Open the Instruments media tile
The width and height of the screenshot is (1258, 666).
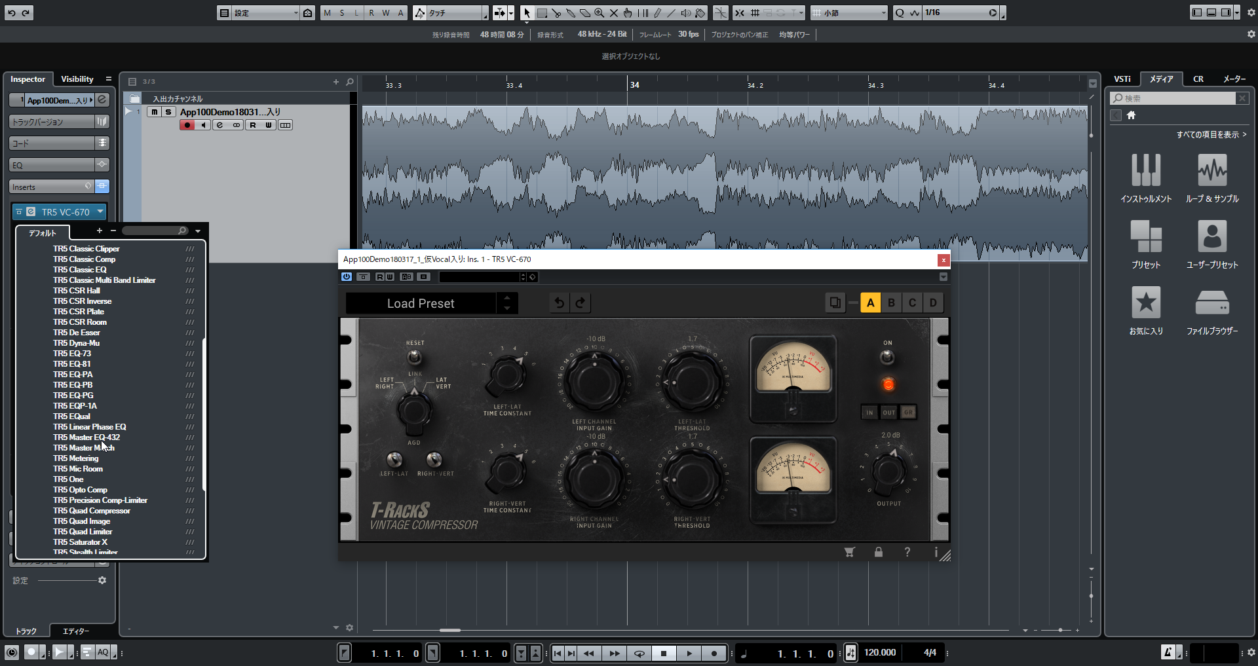(x=1146, y=178)
